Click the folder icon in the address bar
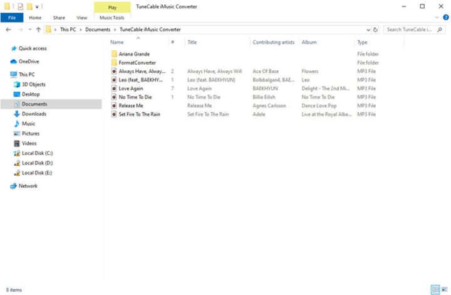 click(48, 29)
